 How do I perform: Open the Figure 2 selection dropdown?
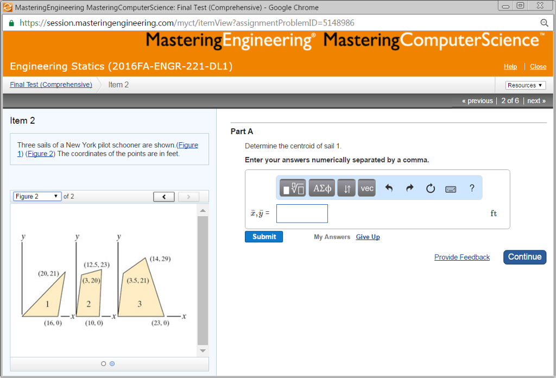(37, 196)
